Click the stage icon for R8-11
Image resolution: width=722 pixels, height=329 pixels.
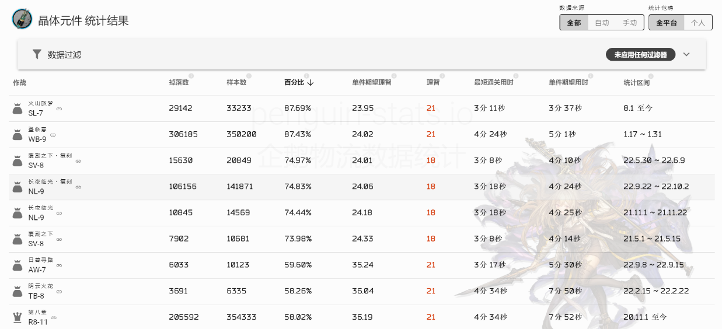17,318
